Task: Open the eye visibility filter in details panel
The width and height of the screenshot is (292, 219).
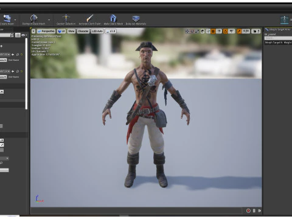Action: click(x=24, y=35)
